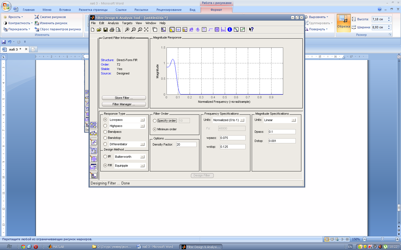Choose FIR design method
The image size is (401, 250).
(x=105, y=165)
